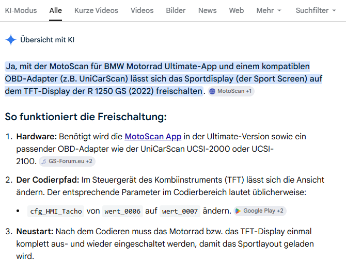Switch to the Bilder tab

176,10
